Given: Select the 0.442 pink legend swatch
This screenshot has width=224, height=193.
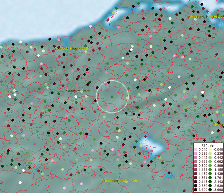Looking at the screenshot, I should pos(196,158).
